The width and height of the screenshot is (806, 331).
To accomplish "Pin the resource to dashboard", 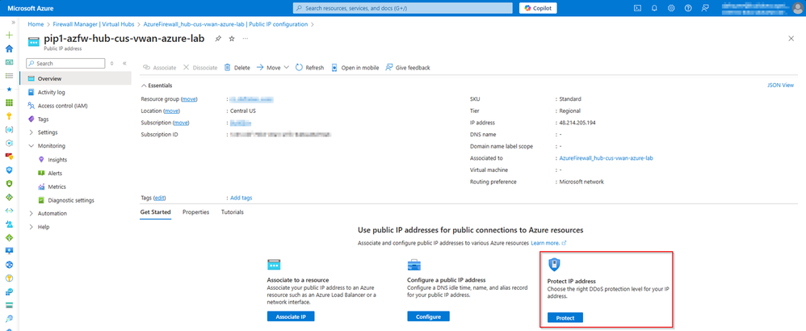I will (x=219, y=39).
